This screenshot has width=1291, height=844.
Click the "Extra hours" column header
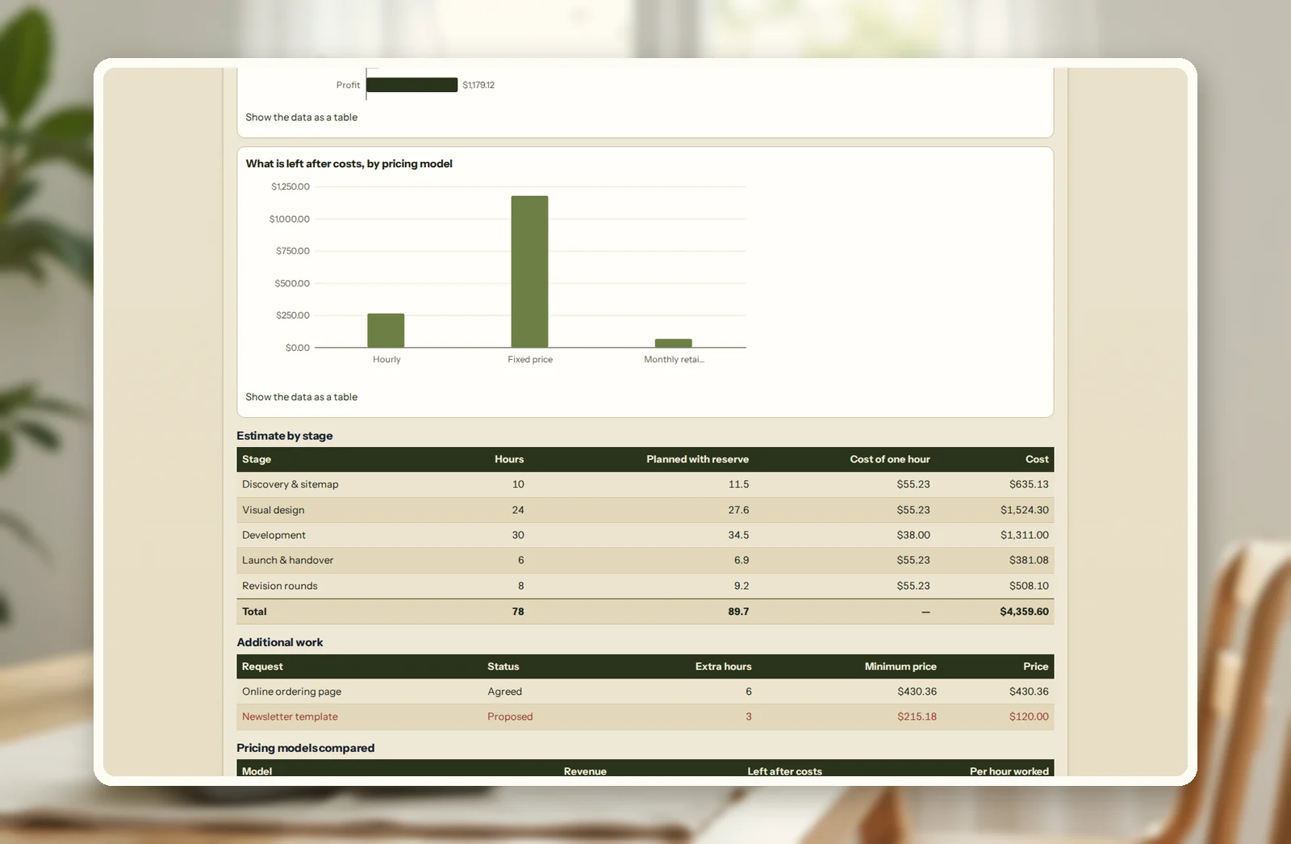pos(723,666)
